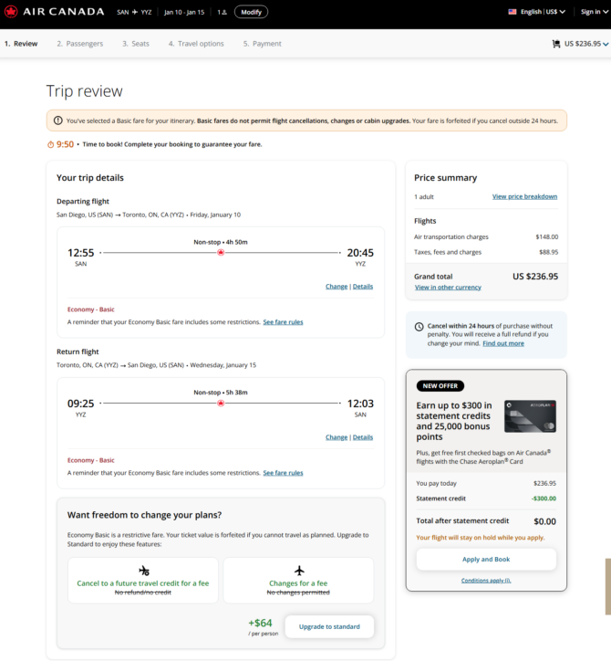Image resolution: width=611 pixels, height=661 pixels.
Task: Open Details for the departing flight
Action: tap(363, 287)
